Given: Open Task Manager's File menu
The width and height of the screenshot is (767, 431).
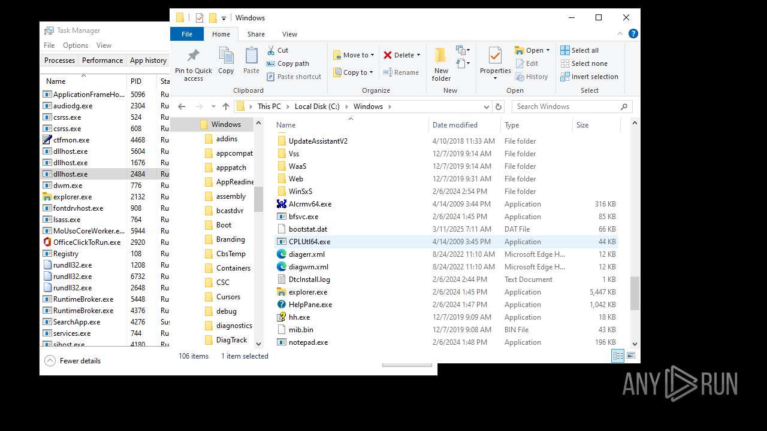Looking at the screenshot, I should click(x=49, y=45).
